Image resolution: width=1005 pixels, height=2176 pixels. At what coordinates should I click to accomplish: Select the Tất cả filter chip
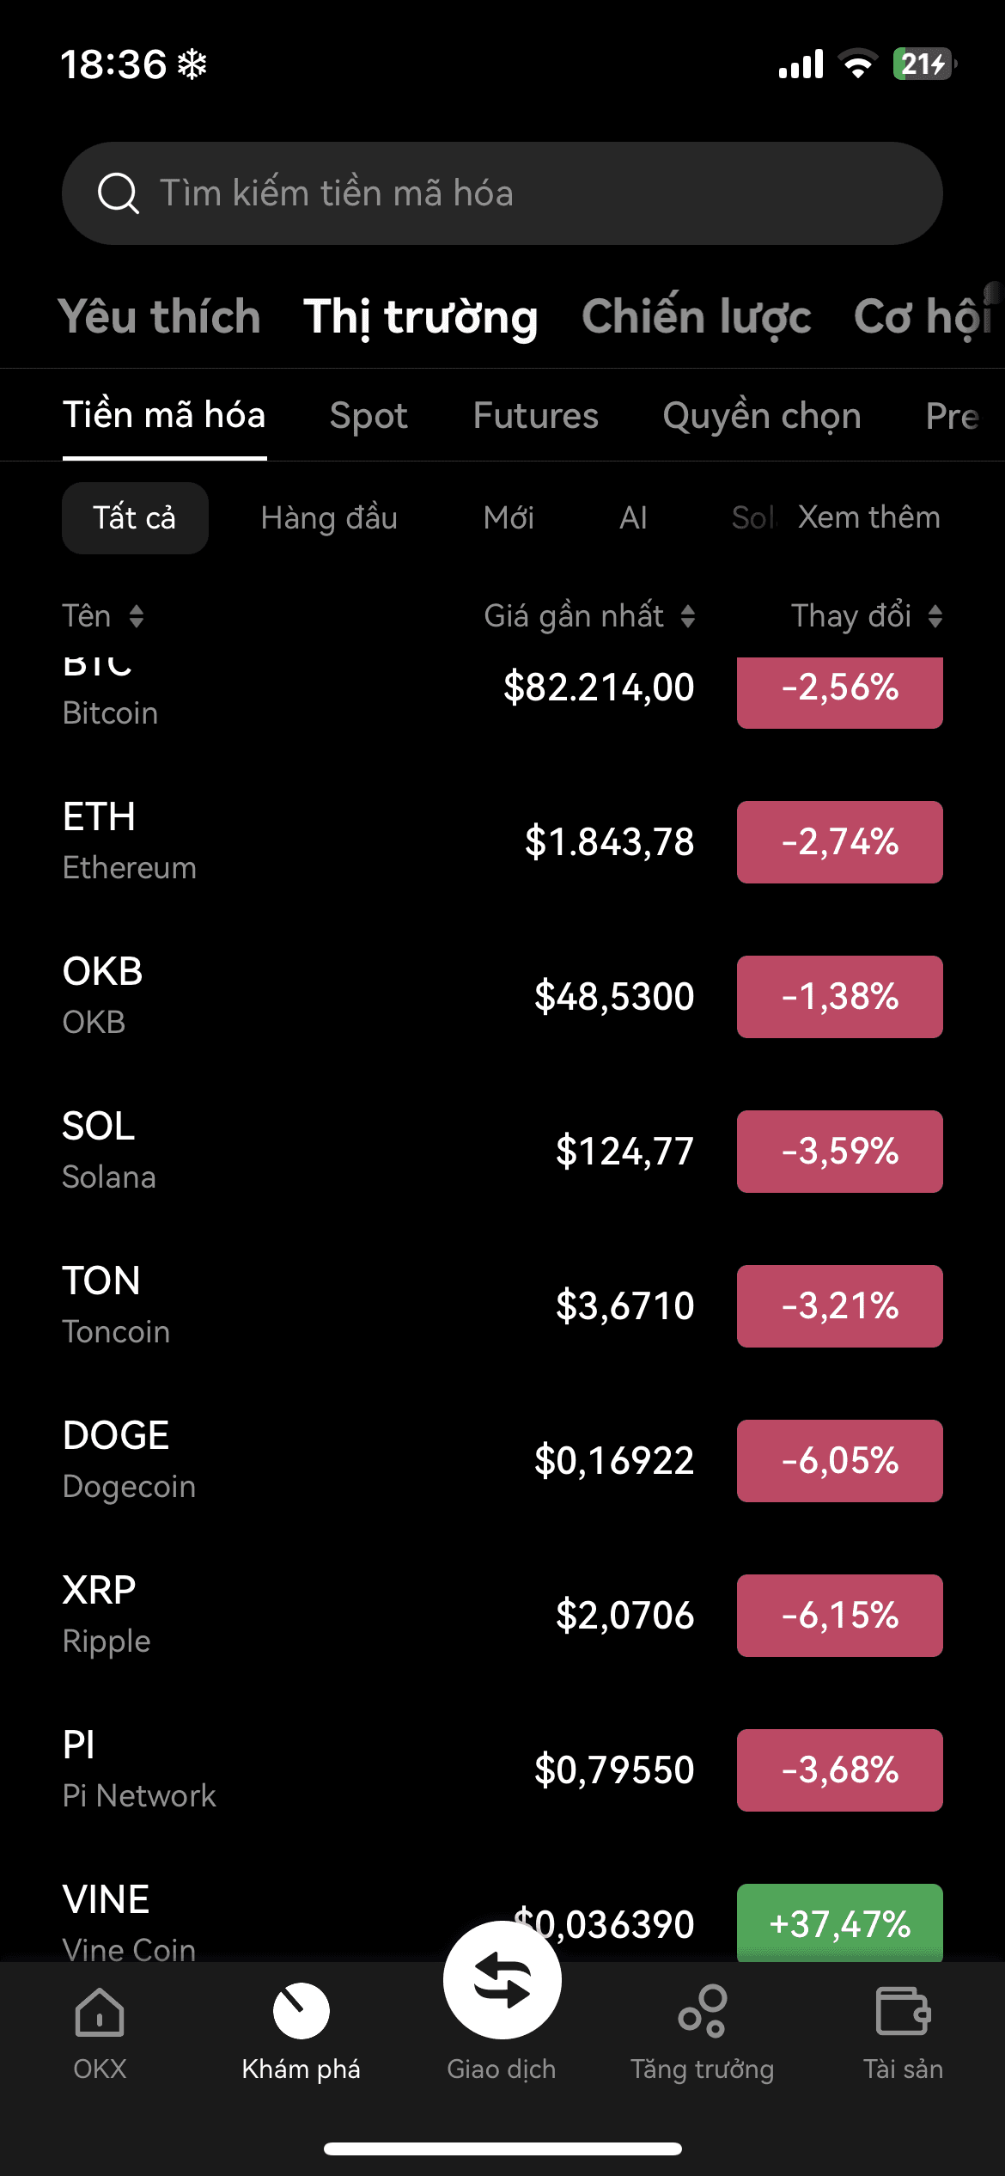click(135, 518)
